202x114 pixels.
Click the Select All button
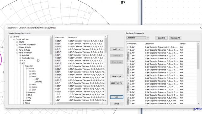(x=161, y=38)
